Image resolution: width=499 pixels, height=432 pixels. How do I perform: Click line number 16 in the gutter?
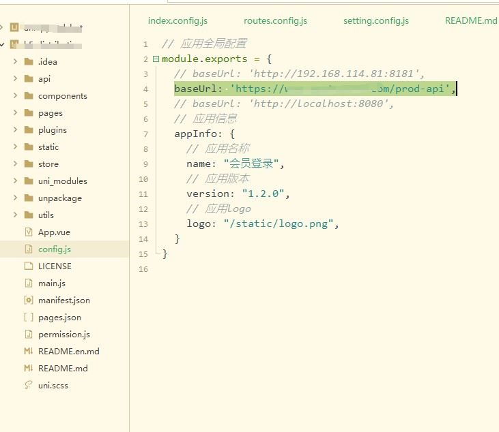coord(143,269)
